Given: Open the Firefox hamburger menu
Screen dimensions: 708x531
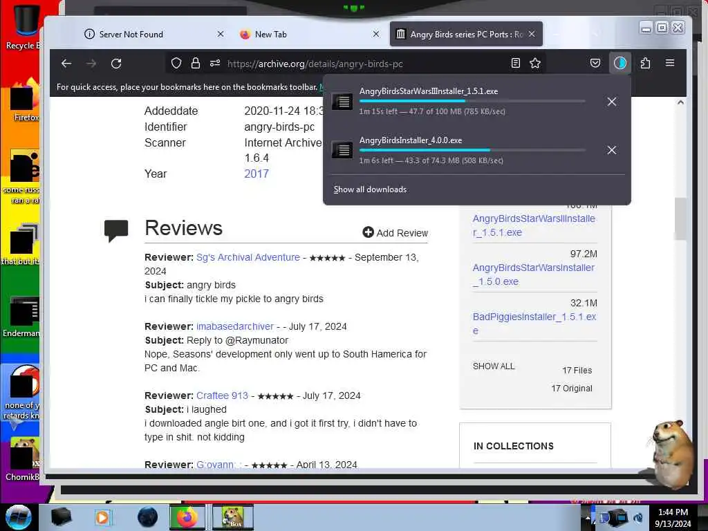Looking at the screenshot, I should [670, 63].
